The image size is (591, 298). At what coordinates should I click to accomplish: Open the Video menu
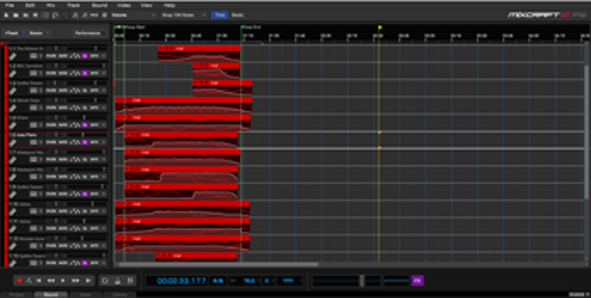(123, 6)
